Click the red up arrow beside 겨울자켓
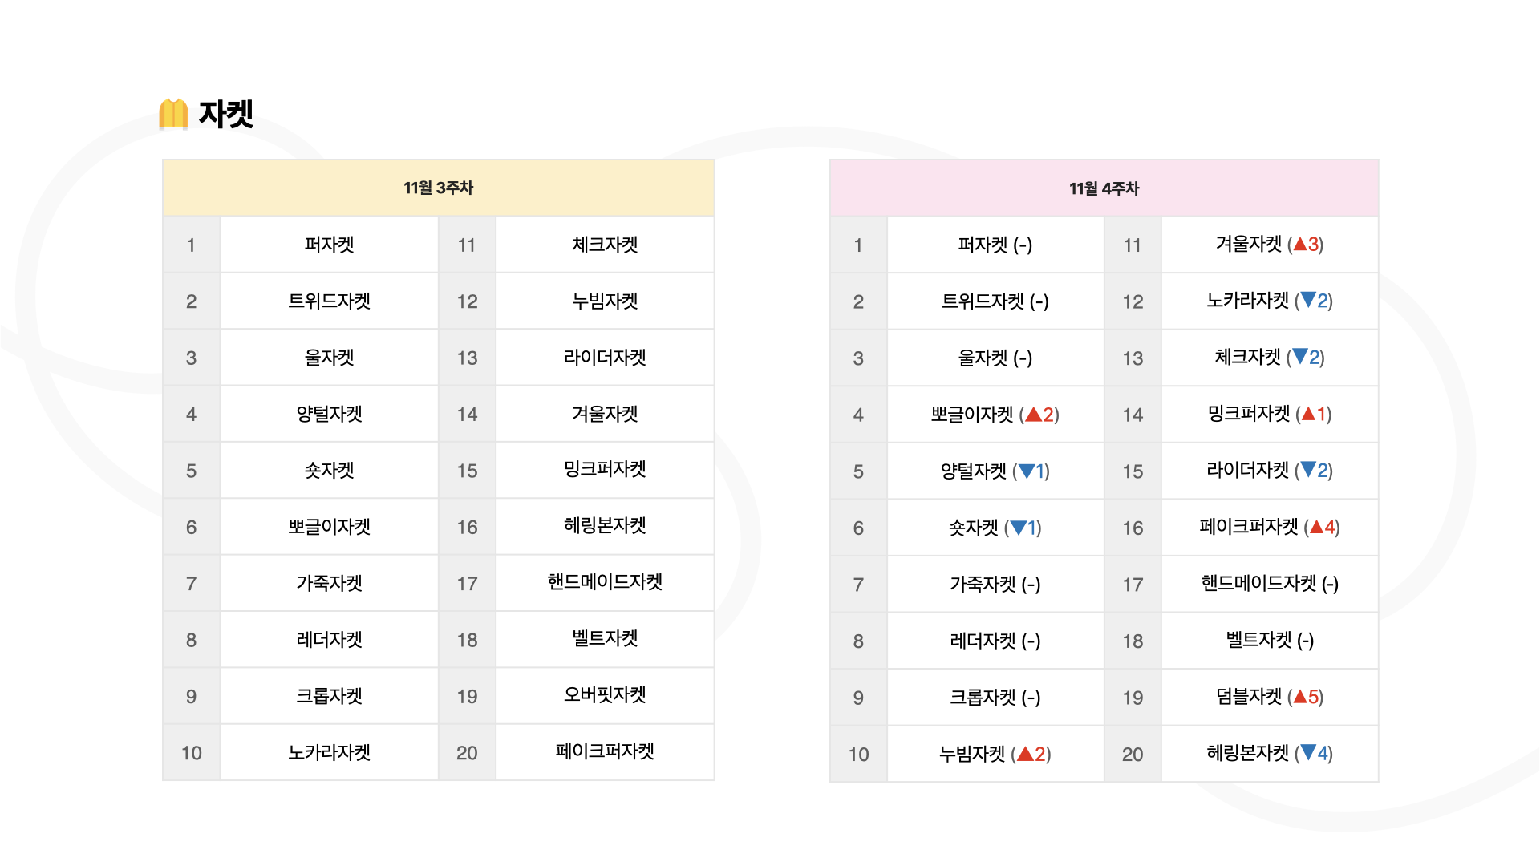 [1300, 244]
